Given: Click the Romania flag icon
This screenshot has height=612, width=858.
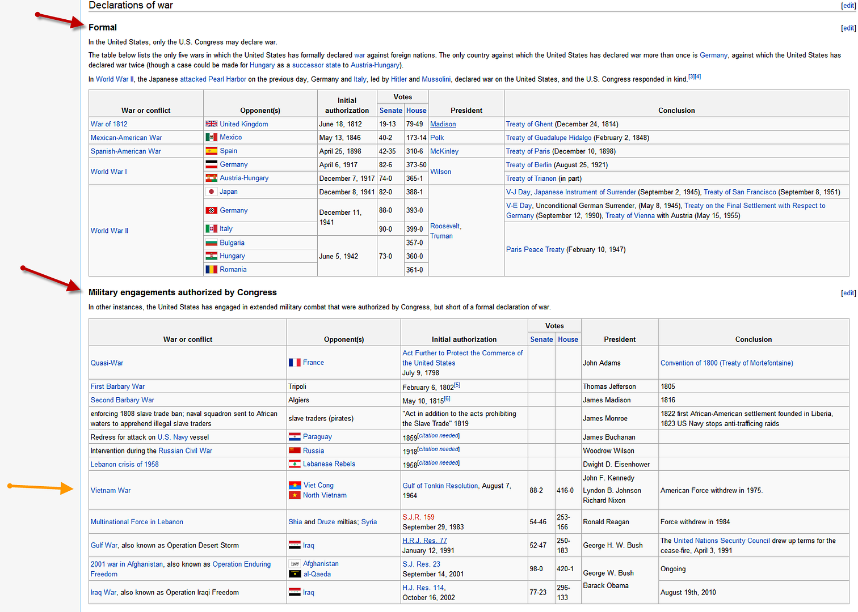Looking at the screenshot, I should [211, 270].
